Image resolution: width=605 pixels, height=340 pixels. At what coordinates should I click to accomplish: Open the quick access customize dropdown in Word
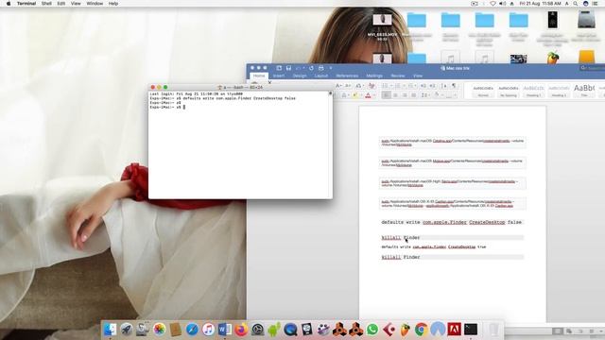(x=331, y=68)
